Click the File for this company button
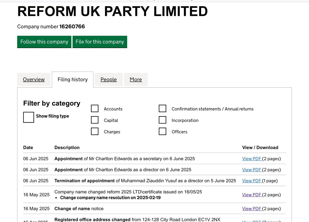The image size is (309, 222). [x=100, y=42]
